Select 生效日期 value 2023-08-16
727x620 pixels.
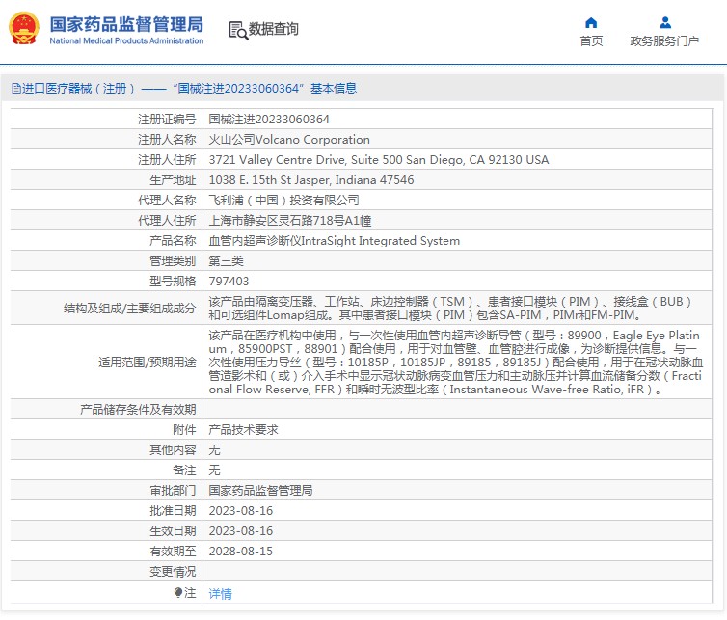[x=241, y=531]
